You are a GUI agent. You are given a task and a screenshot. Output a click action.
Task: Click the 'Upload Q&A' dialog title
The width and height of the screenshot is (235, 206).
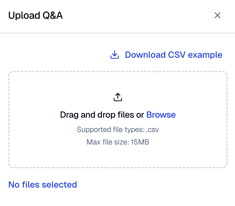tap(36, 15)
